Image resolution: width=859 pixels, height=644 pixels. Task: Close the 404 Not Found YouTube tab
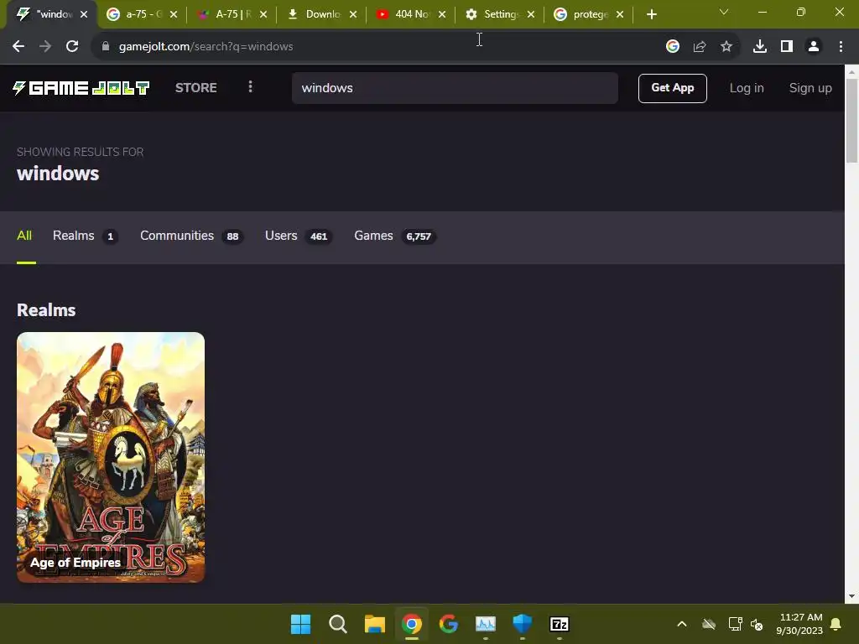pyautogui.click(x=442, y=14)
